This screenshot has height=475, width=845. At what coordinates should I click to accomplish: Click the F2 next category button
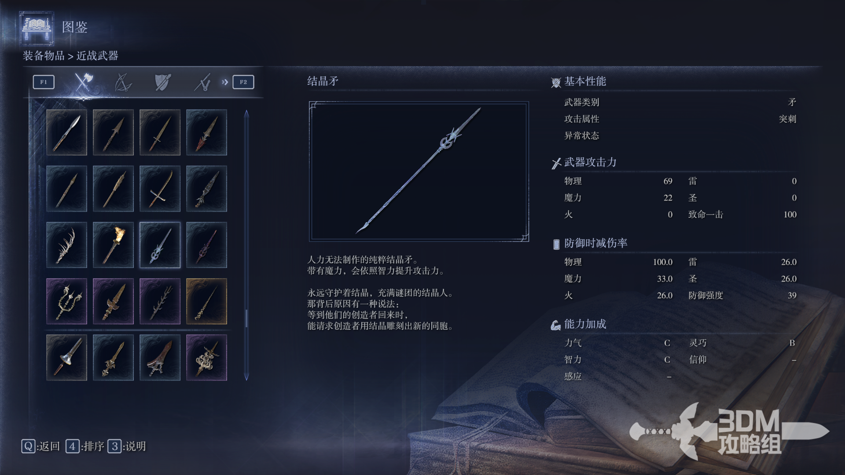243,82
